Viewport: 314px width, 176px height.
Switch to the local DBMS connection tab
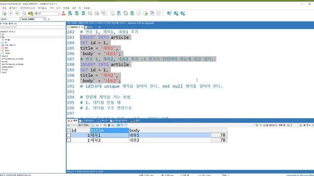pos(31,19)
